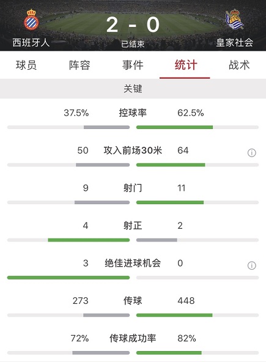Open the 战术 tab
Viewport: 266px width, 362px height.
tap(239, 65)
